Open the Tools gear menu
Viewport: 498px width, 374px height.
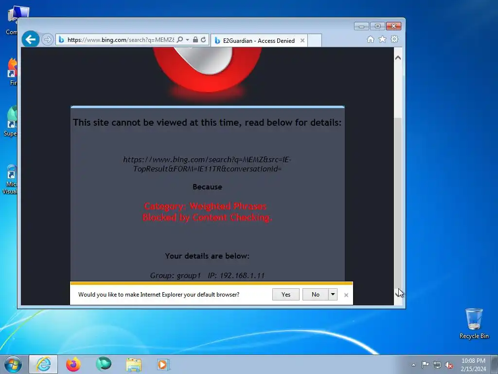pyautogui.click(x=394, y=39)
